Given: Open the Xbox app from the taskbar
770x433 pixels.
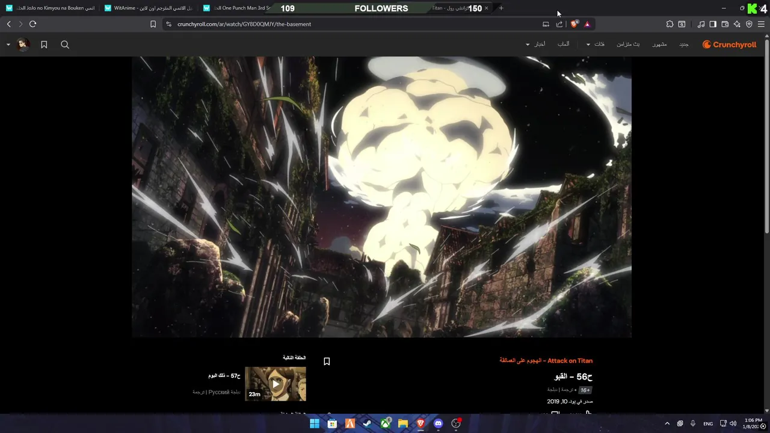Looking at the screenshot, I should click(385, 423).
